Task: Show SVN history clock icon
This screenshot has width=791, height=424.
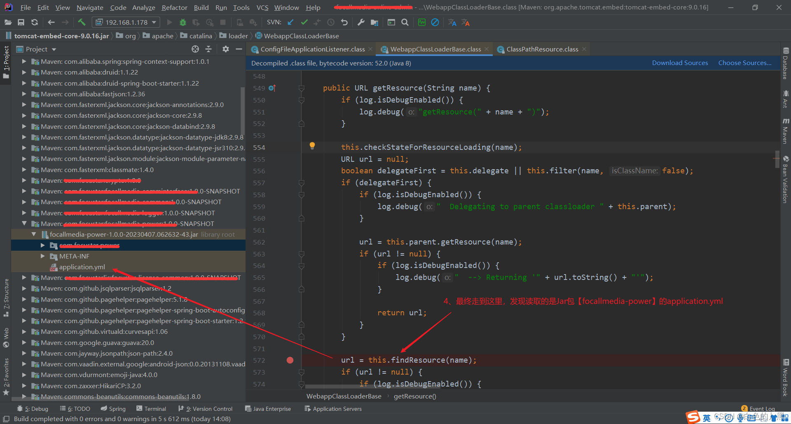Action: tap(331, 22)
